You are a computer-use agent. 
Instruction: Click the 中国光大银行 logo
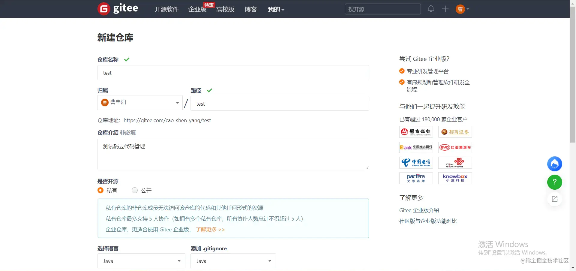[x=416, y=147]
